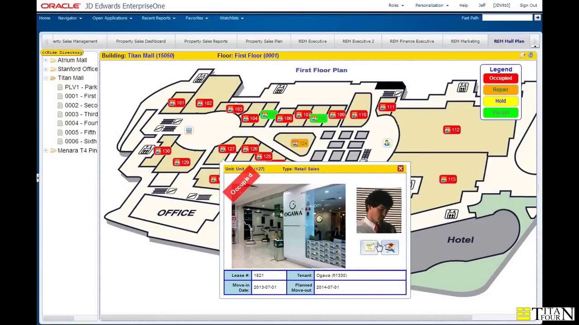Click the Fast Path go arrow

[x=537, y=18]
